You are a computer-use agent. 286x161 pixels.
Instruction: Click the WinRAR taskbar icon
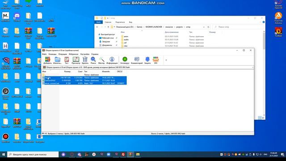click(x=130, y=154)
